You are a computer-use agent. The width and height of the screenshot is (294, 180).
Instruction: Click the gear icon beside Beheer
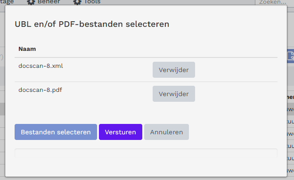(31, 2)
